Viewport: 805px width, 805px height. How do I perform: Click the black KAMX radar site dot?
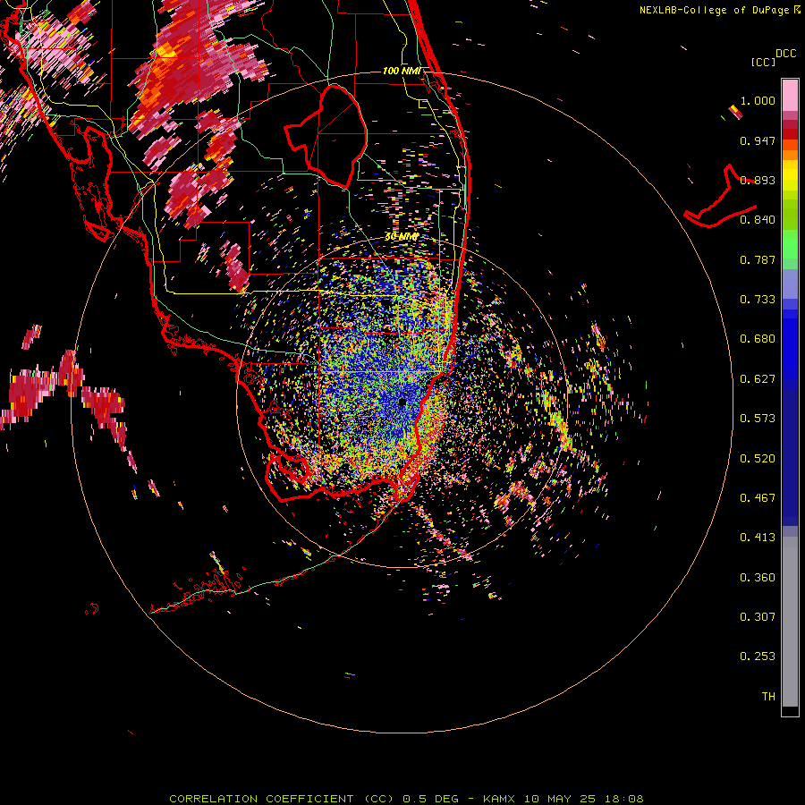pyautogui.click(x=402, y=402)
